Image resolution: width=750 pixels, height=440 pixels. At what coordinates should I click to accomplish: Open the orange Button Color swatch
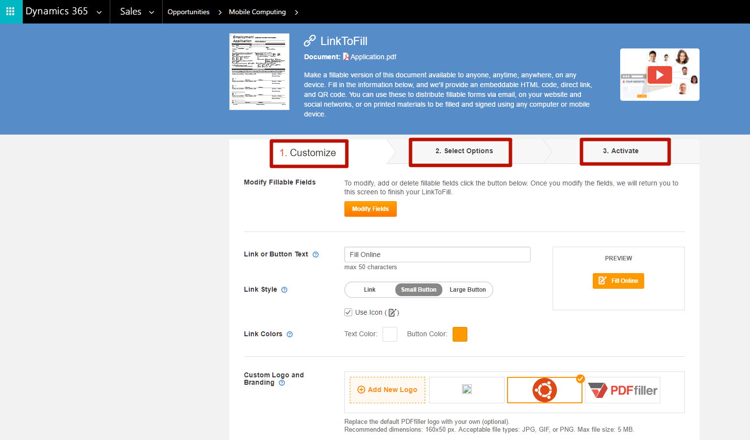(x=460, y=334)
